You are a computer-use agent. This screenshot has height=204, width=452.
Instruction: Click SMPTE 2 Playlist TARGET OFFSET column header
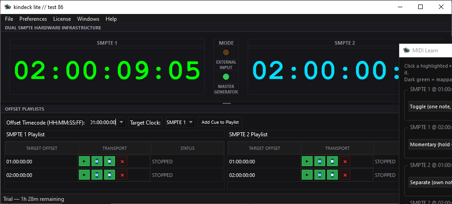(264, 148)
